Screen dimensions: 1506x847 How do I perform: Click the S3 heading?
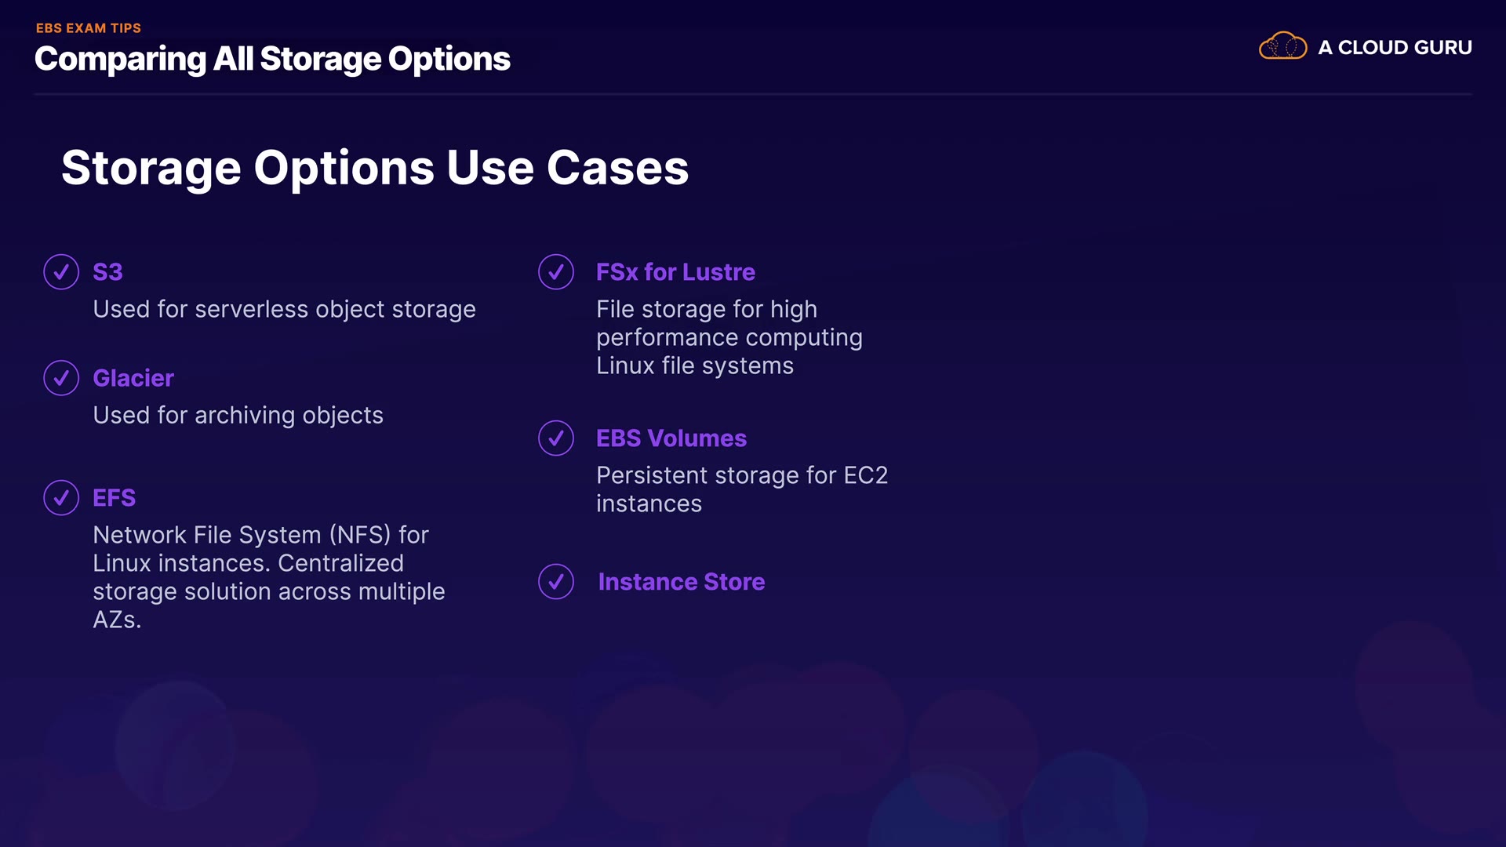tap(107, 272)
